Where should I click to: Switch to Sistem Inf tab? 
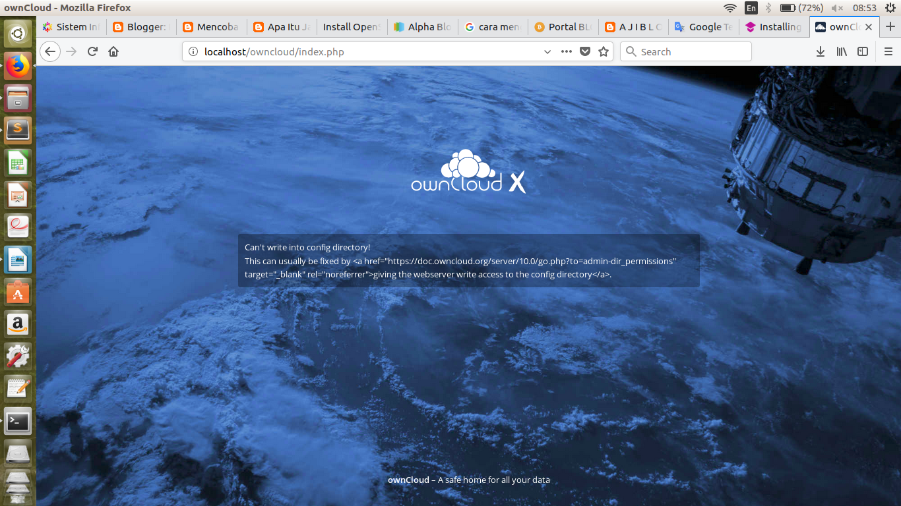[x=71, y=27]
